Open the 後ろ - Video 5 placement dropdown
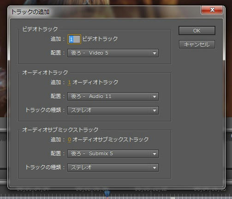Viewport: 232px width, 199px height. point(113,53)
